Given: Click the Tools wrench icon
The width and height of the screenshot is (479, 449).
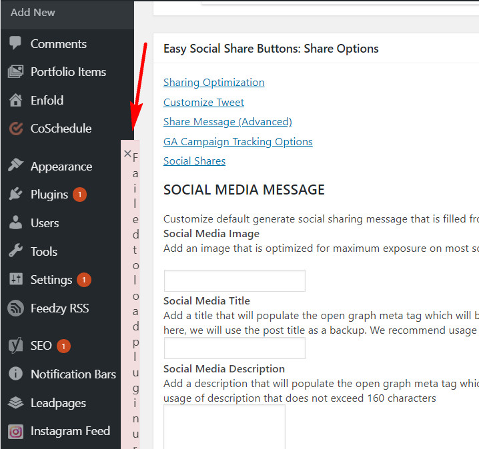Looking at the screenshot, I should click(15, 250).
